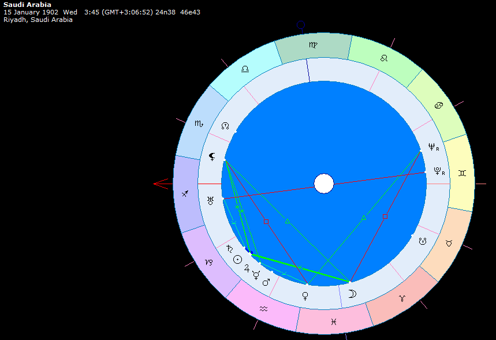Viewport: 496px width, 340px height.
Task: Select the yellow Gemini sign segment
Action: tap(461, 173)
